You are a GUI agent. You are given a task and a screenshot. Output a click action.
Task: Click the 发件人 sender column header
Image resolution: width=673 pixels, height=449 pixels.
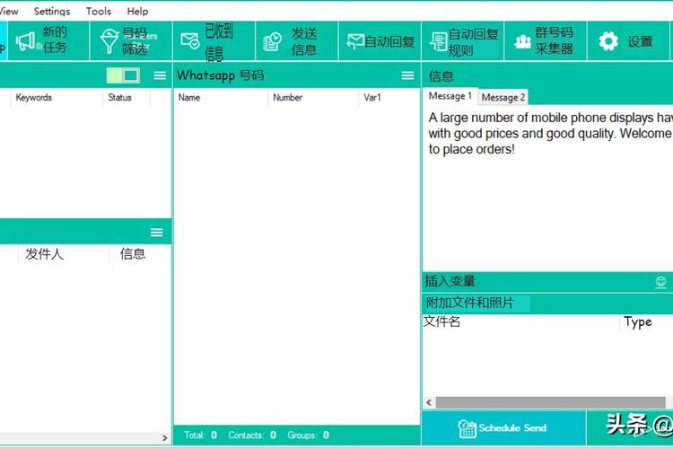(64, 254)
